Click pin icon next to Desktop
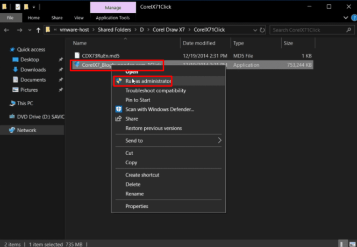 click(61, 60)
